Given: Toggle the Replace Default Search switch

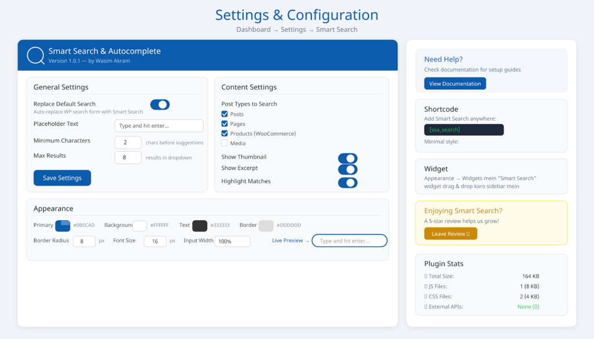Looking at the screenshot, I should [159, 105].
